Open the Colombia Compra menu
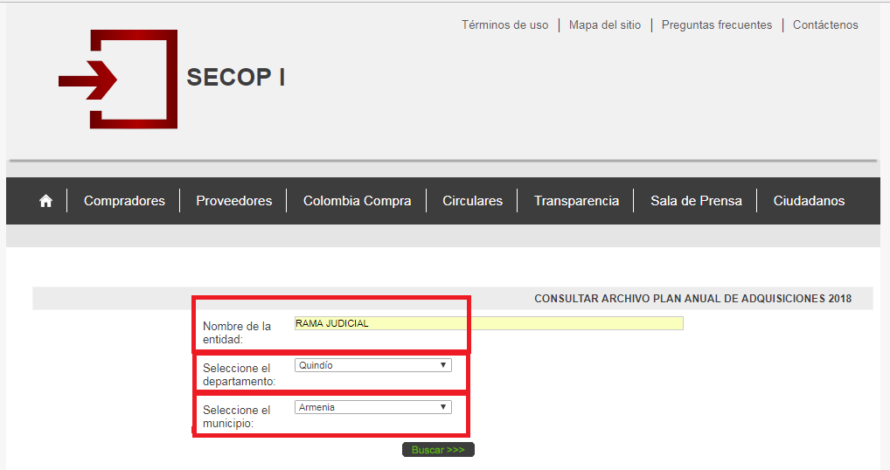 (x=357, y=201)
